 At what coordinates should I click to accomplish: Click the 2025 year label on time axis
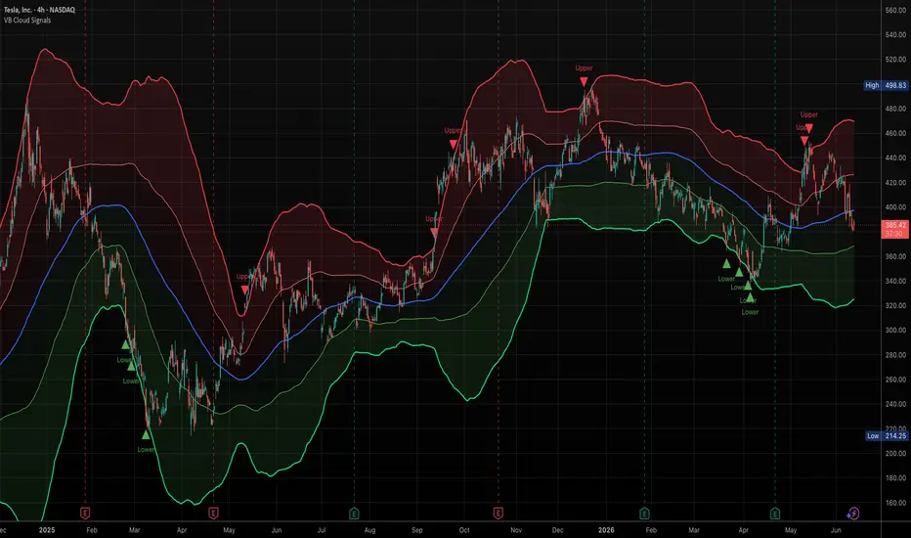[x=47, y=530]
